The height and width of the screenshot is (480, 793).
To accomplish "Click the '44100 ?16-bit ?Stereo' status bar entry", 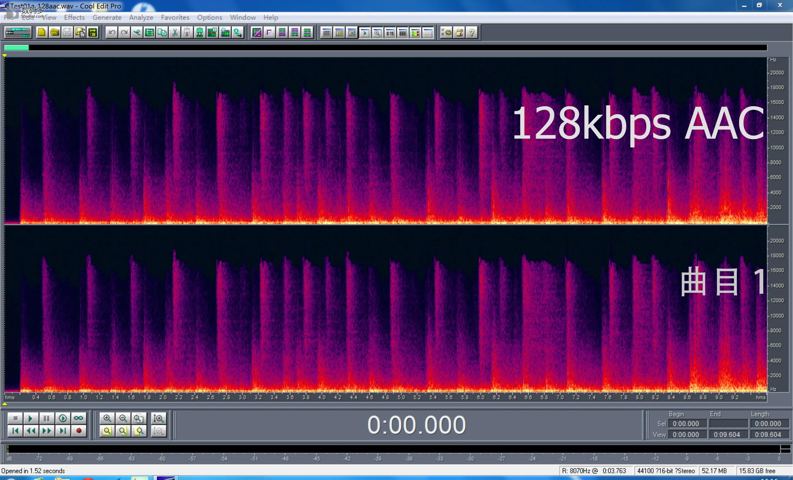I will click(x=666, y=471).
